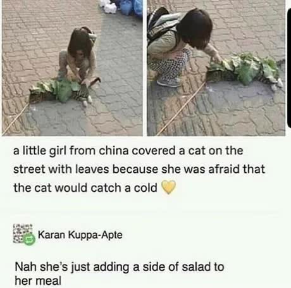Click the green badge on the avatar
291x288 pixels.
click(29, 240)
